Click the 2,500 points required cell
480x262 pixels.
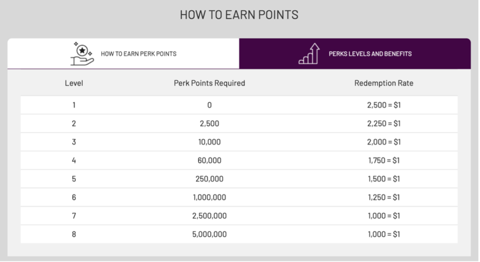(x=210, y=124)
